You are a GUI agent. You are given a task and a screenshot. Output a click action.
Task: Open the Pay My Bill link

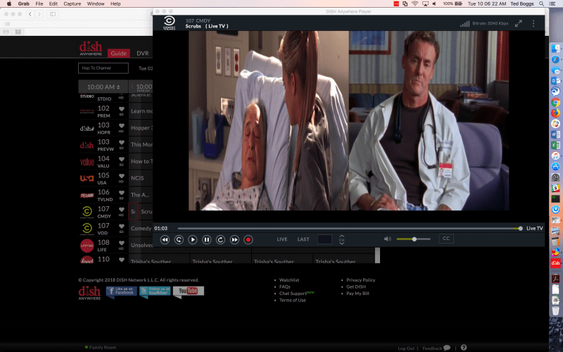(358, 294)
